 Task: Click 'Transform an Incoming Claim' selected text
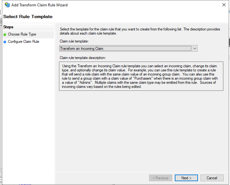point(82,49)
